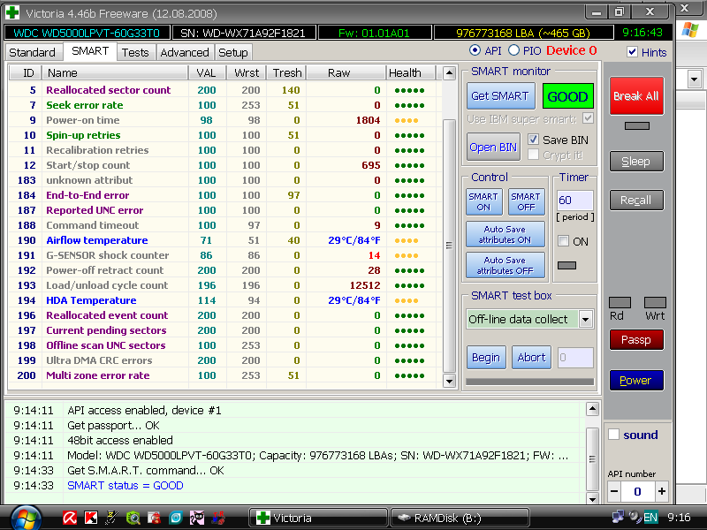Open the Kaspersky quick launch icon
Image resolution: width=707 pixels, height=530 pixels.
coord(91,518)
